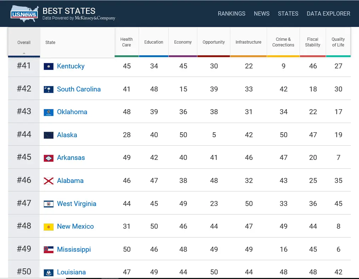359x279 pixels.
Task: Sort by Quality of Life header
Action: click(x=338, y=42)
